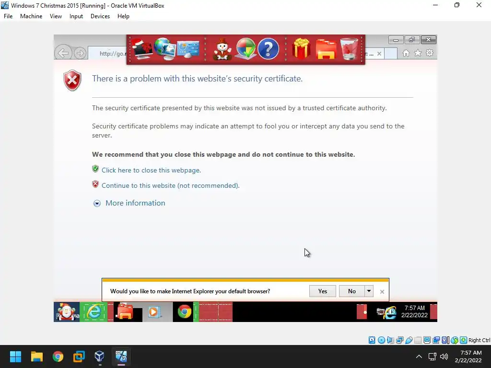The width and height of the screenshot is (491, 368).
Task: Open host File Explorer taskbar icon
Action: [x=36, y=356]
